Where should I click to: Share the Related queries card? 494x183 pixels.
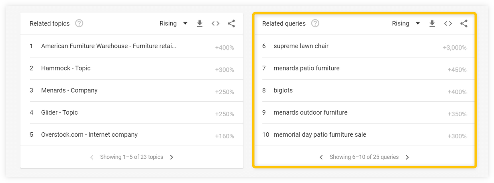[x=464, y=24]
